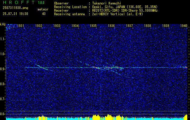Click the timestamp 25.07.31 19:30
This screenshot has height=120, width=190.
click(15, 14)
